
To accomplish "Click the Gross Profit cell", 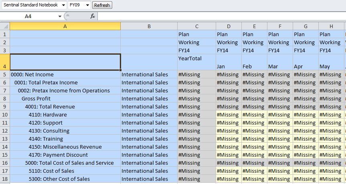I will (65, 99).
